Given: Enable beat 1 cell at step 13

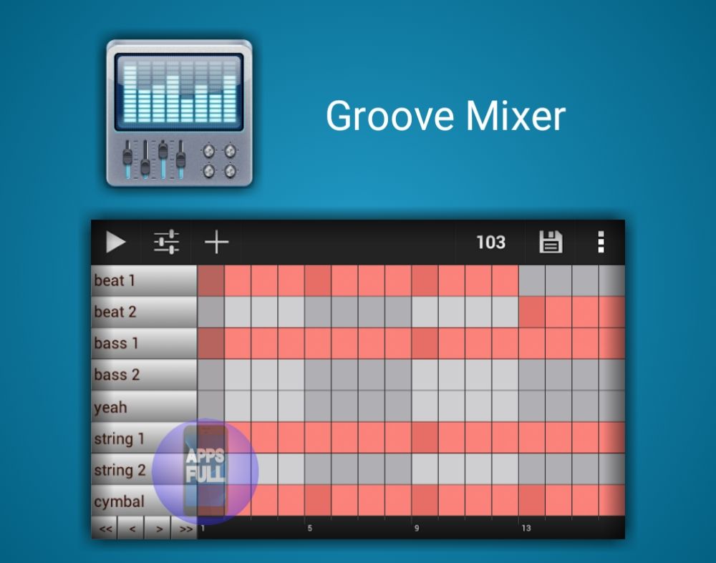Looking at the screenshot, I should (x=532, y=280).
